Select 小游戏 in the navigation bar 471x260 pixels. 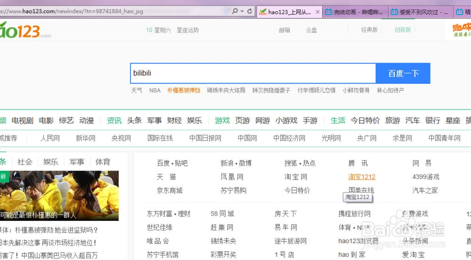286,120
